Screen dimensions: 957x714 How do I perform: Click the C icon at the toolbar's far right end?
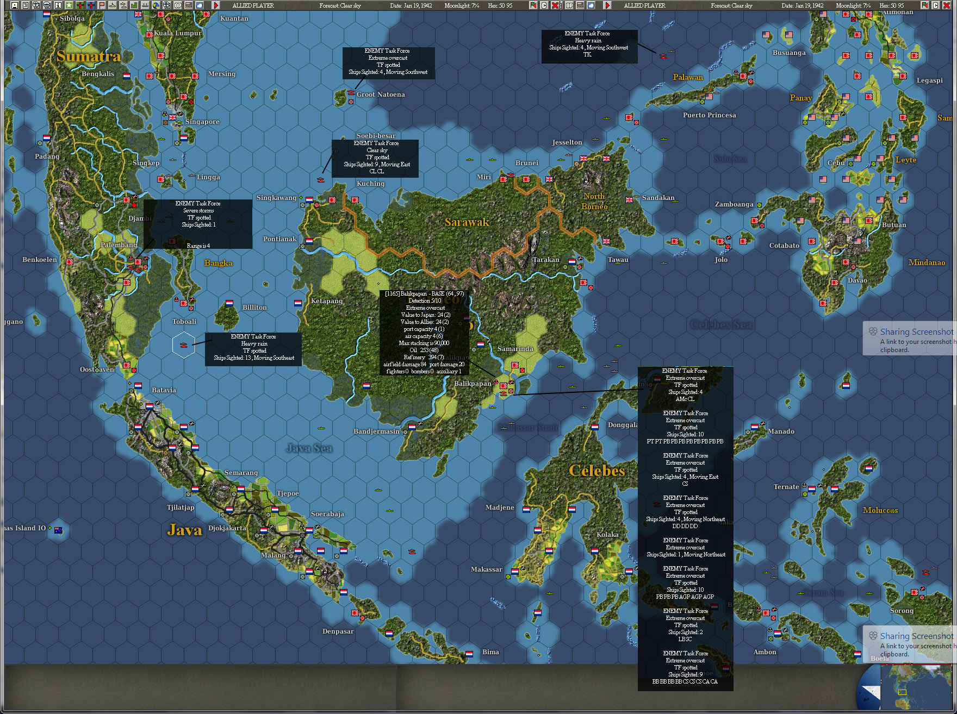(936, 5)
